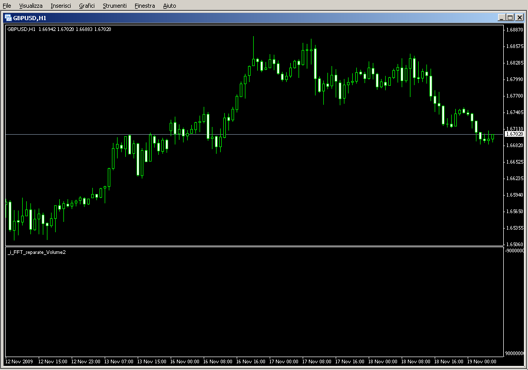Viewport: 528px width, 370px height.
Task: Click the 18 Nov 16:00 time label
Action: [x=449, y=362]
